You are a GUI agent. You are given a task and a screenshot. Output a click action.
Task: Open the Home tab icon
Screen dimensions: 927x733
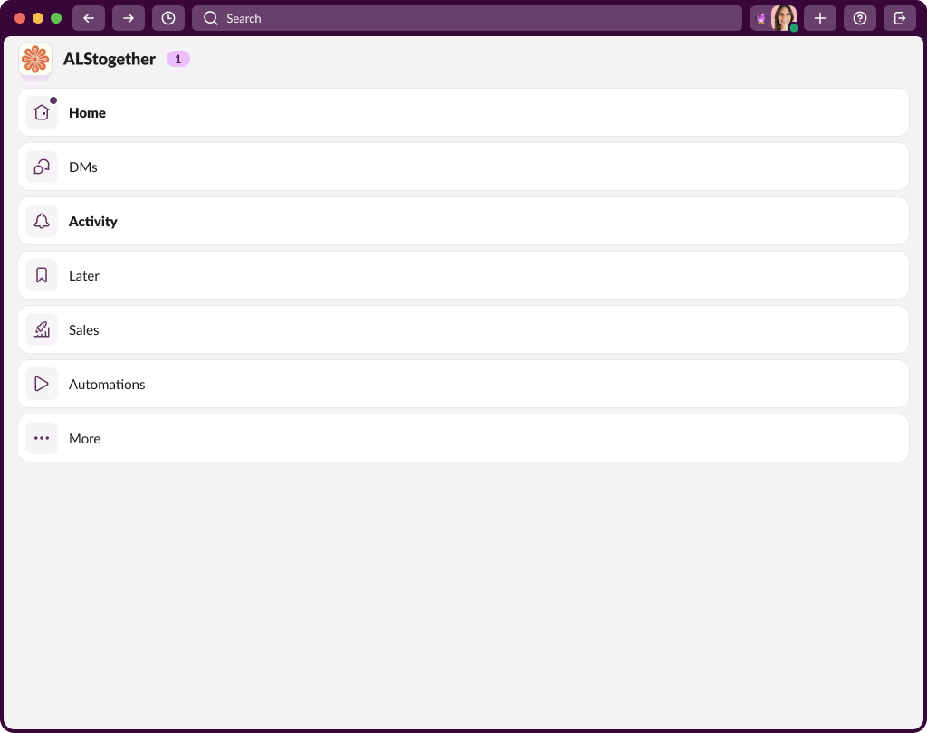pyautogui.click(x=41, y=112)
